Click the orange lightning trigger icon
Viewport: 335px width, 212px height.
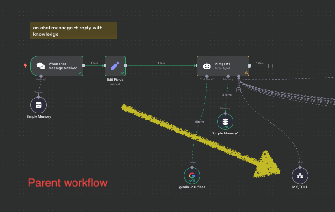point(25,65)
